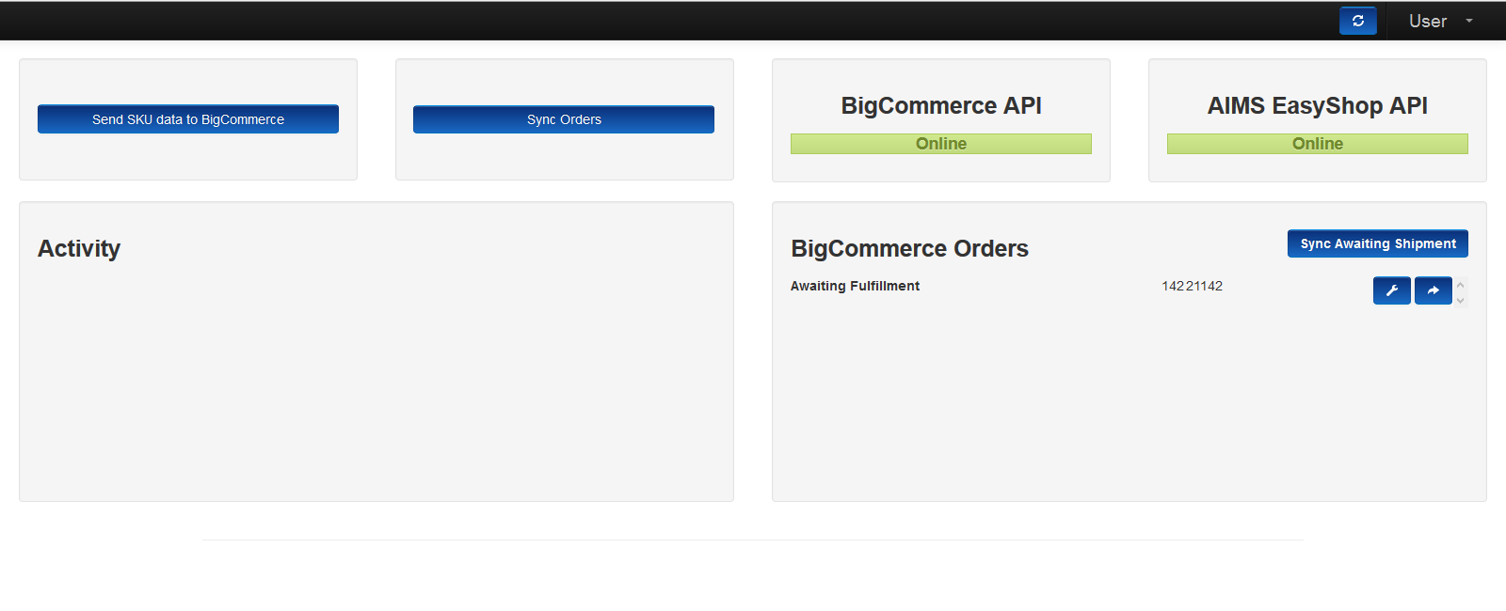Click the BigCommerce API heading

pyautogui.click(x=941, y=105)
